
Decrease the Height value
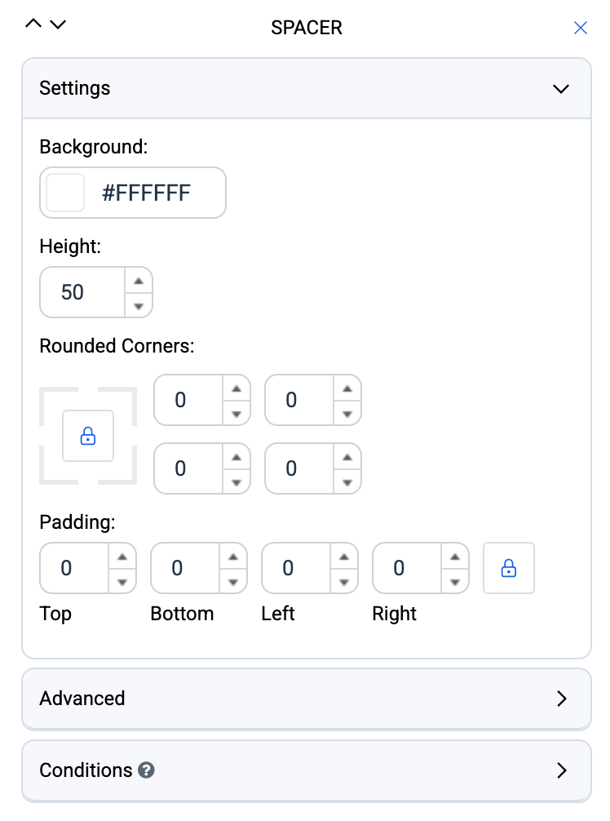(x=139, y=306)
